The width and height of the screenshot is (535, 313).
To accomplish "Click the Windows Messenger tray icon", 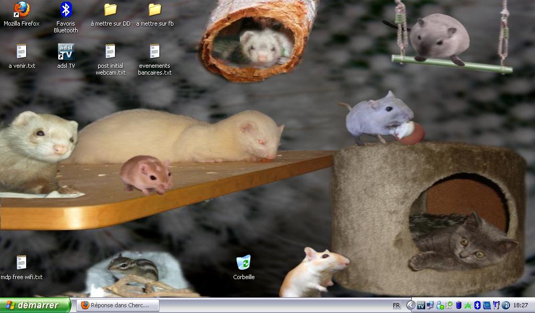I will [x=440, y=305].
